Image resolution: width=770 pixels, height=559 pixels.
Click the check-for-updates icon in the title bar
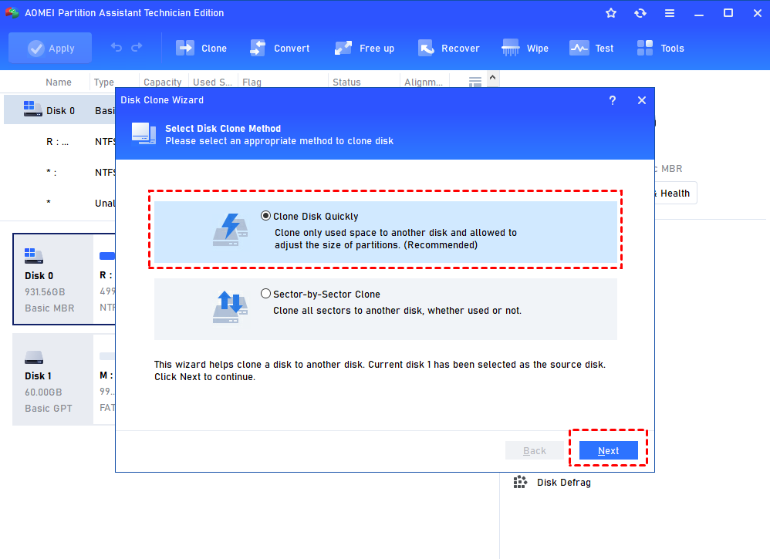pyautogui.click(x=640, y=12)
